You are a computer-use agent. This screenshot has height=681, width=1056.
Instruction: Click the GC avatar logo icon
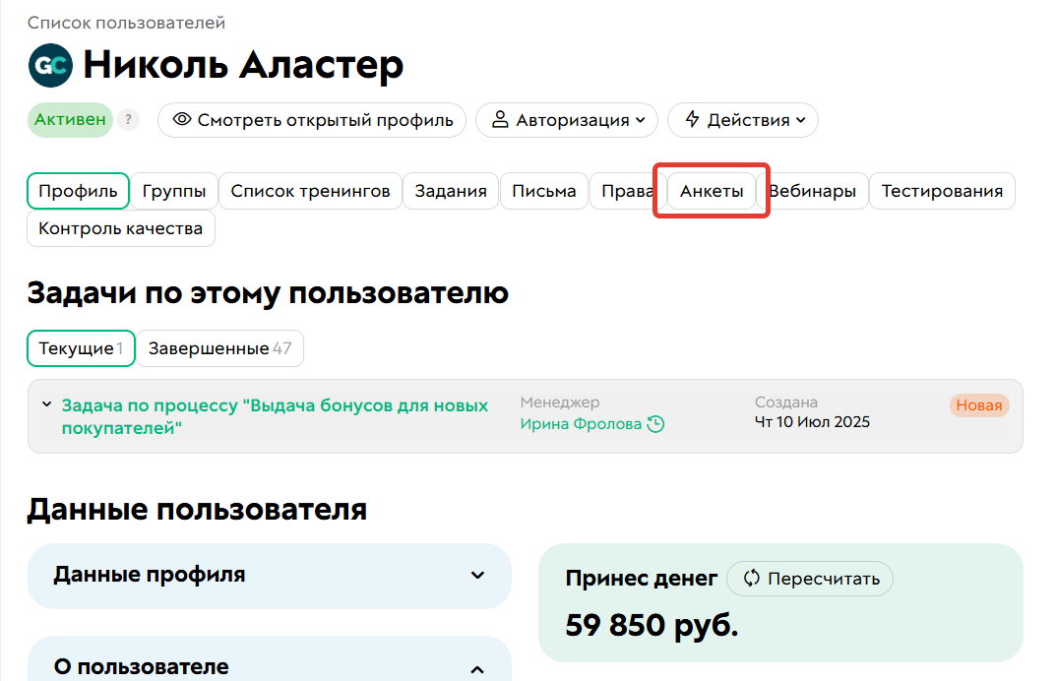point(50,66)
